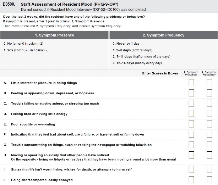Select Symptom Presence box for item H
The width and height of the screenshot is (218, 185).
tap(191, 155)
